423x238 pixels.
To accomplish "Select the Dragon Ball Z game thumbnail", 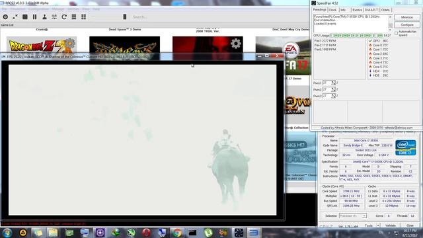I will pos(42,45).
